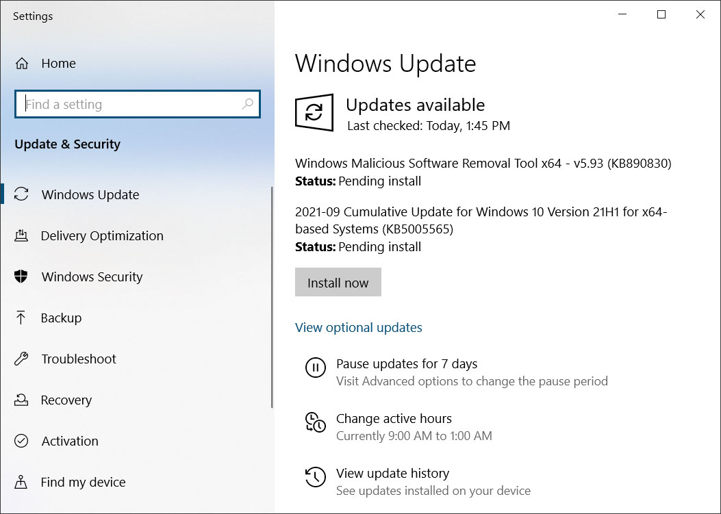Screen dimensions: 721x514
Task: Select Windows Update in the sidebar
Action: coord(90,194)
